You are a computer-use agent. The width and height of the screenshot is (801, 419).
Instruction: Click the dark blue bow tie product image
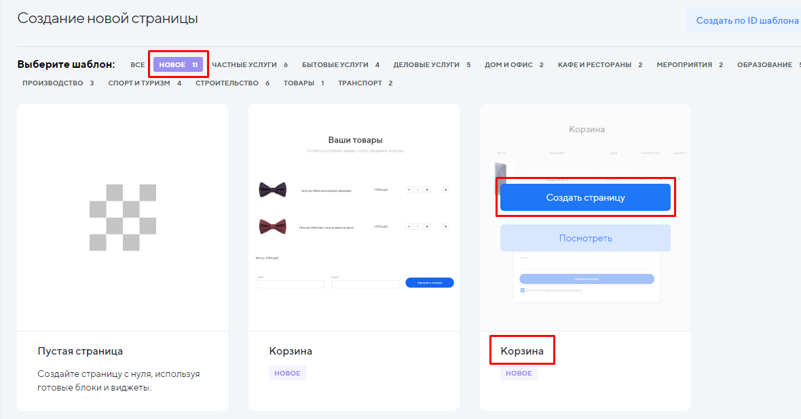tap(272, 190)
